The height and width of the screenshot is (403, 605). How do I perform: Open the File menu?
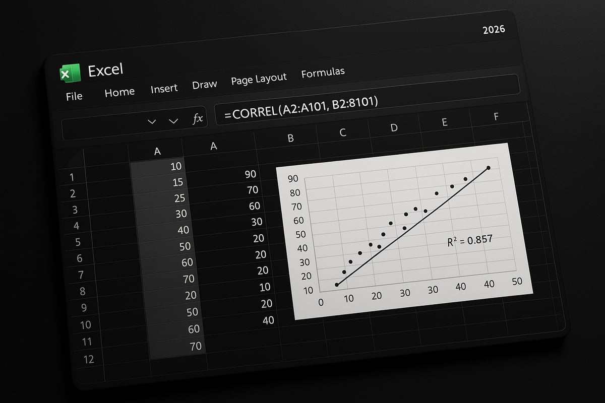pyautogui.click(x=74, y=96)
